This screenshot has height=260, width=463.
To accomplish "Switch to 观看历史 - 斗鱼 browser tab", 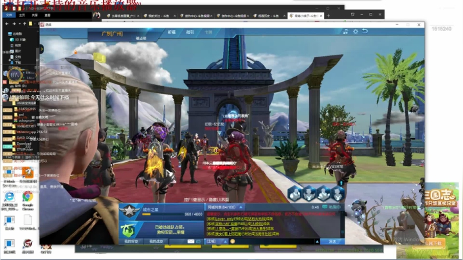I will click(x=268, y=15).
